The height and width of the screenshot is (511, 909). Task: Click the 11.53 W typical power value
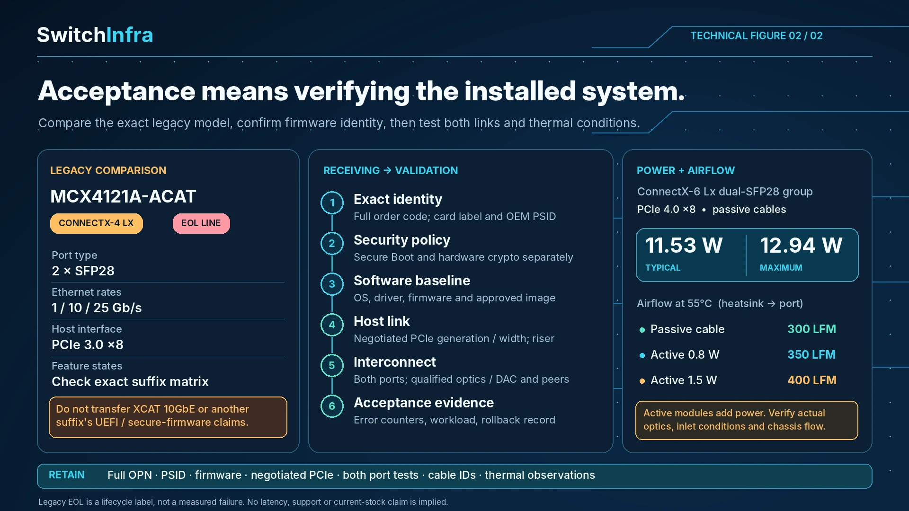tap(684, 246)
